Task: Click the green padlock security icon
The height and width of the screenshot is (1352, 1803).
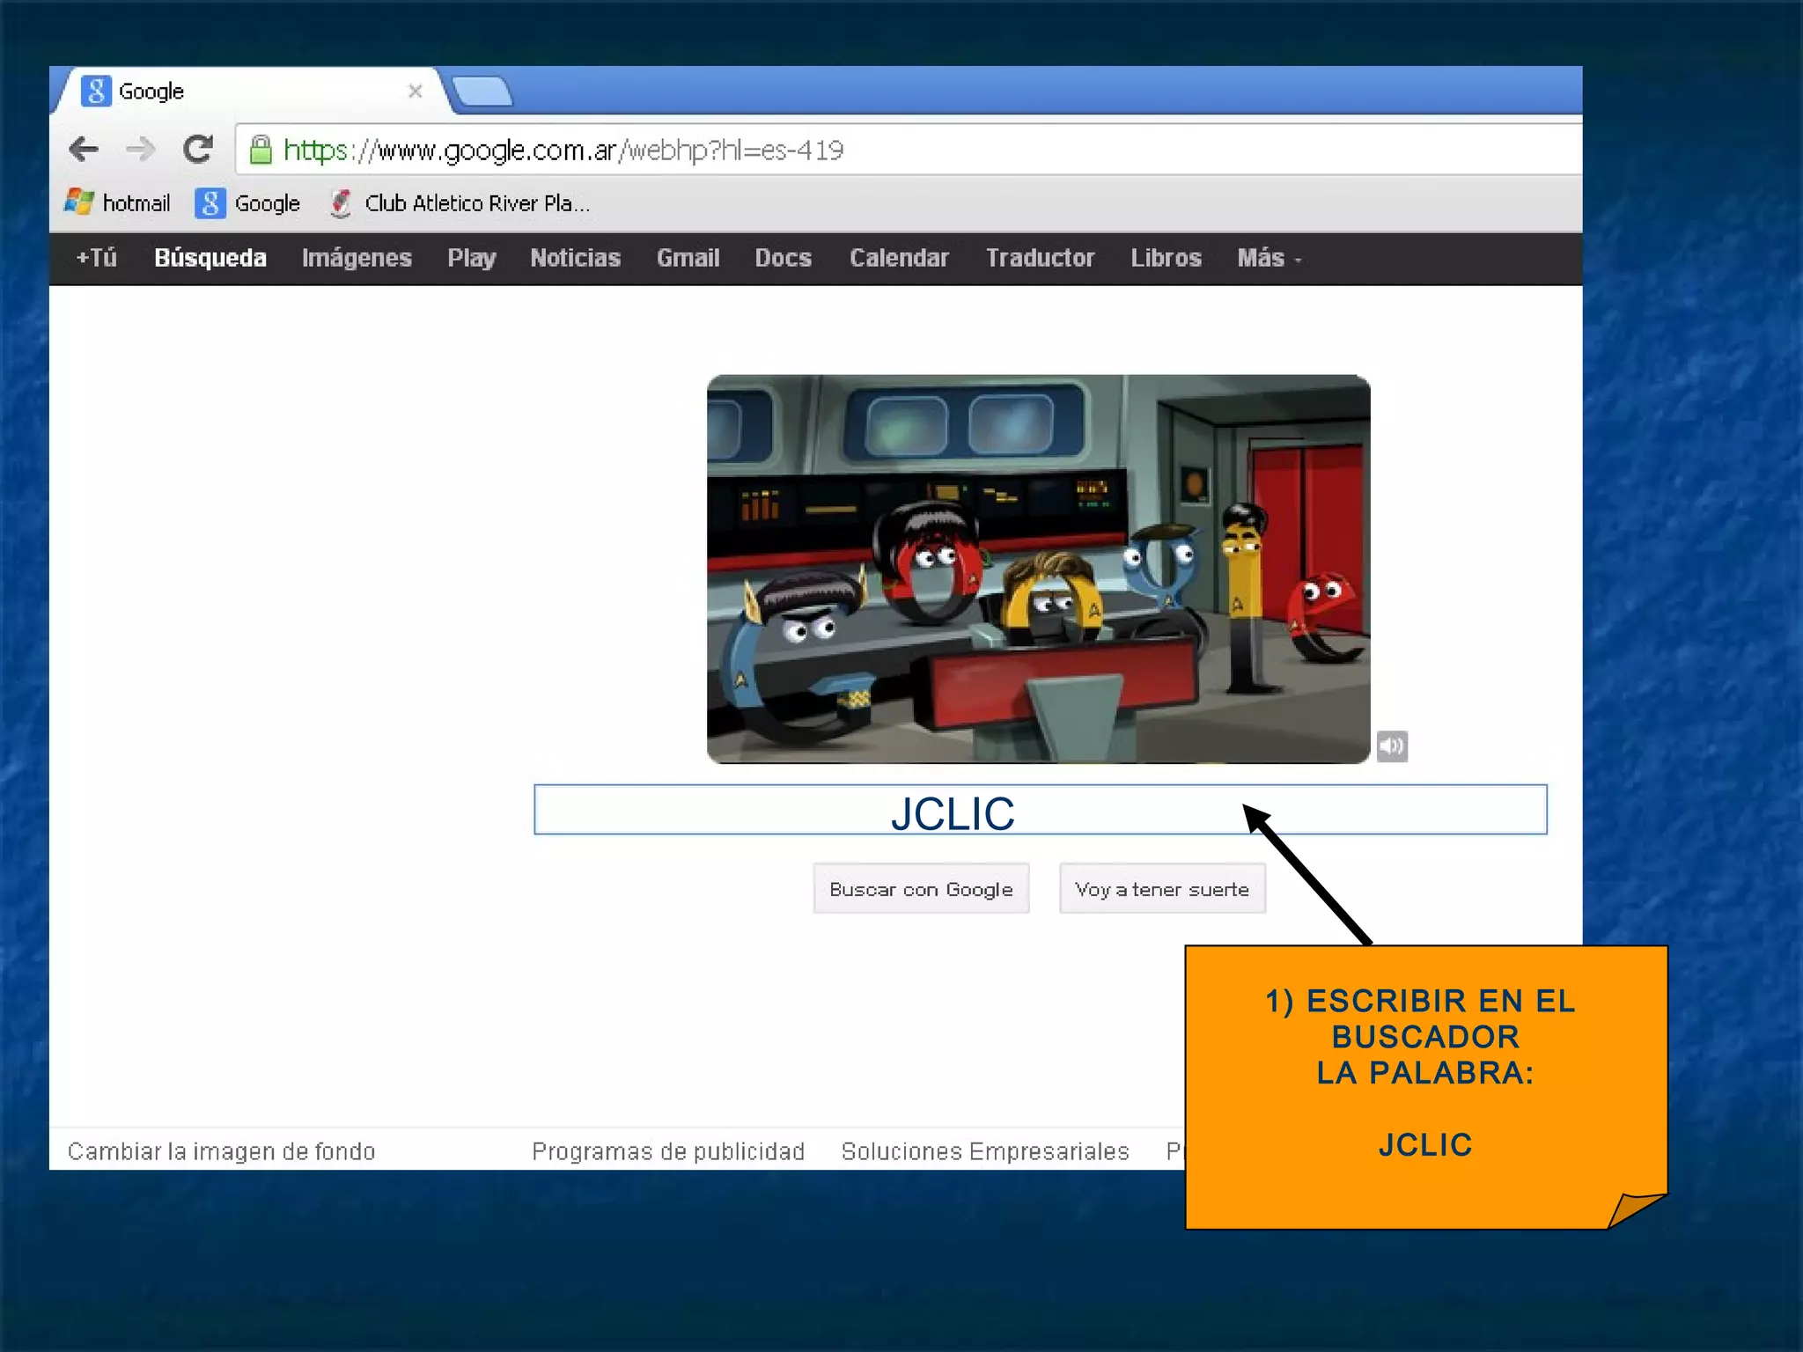Action: [261, 150]
